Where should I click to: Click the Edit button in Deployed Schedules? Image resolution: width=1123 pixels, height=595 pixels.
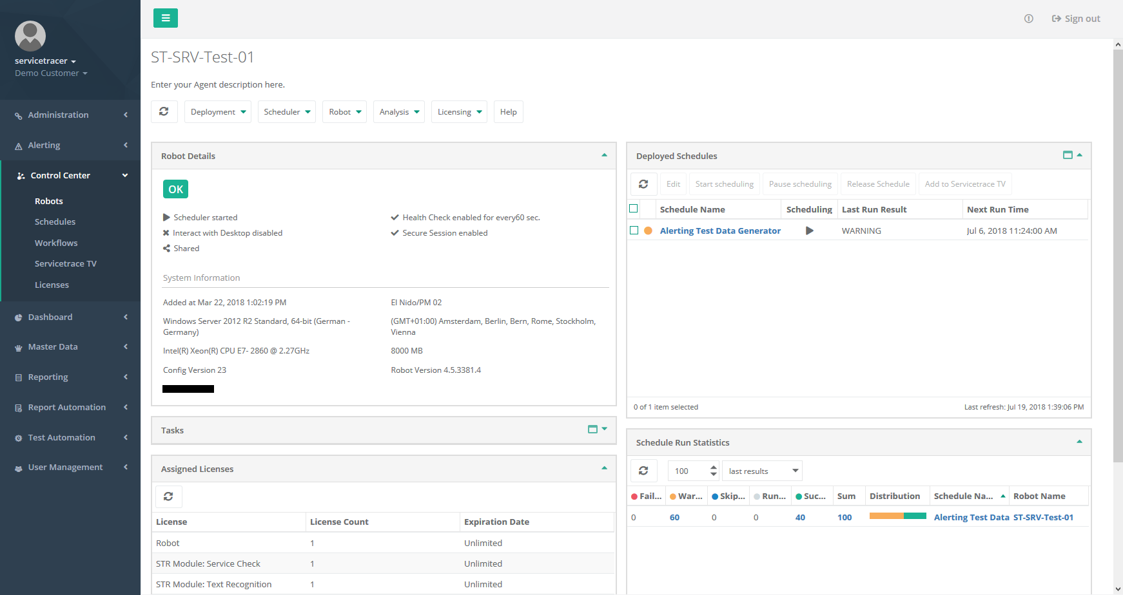coord(674,184)
